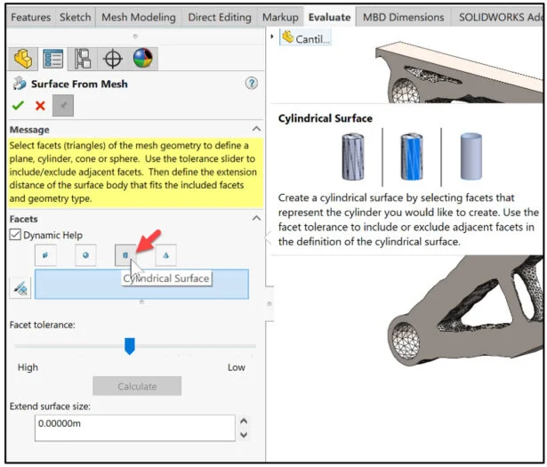Collapse the Facets section
The width and height of the screenshot is (547, 467).
256,219
